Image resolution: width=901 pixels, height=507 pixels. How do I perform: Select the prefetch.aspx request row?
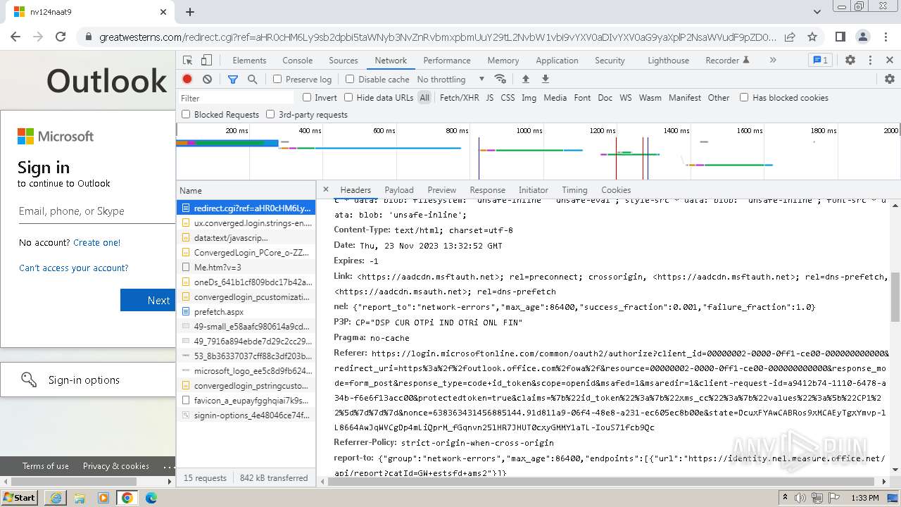pyautogui.click(x=246, y=311)
